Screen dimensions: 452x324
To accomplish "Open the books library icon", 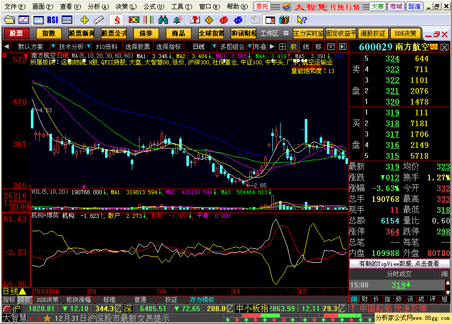I will tap(284, 20).
